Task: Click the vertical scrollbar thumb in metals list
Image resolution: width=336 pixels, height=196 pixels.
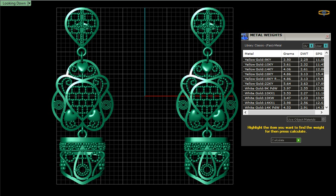Action: [x=326, y=65]
